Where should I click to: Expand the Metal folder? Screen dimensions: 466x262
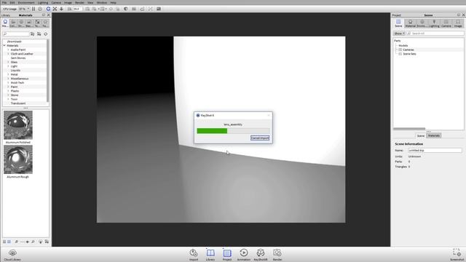coord(8,74)
